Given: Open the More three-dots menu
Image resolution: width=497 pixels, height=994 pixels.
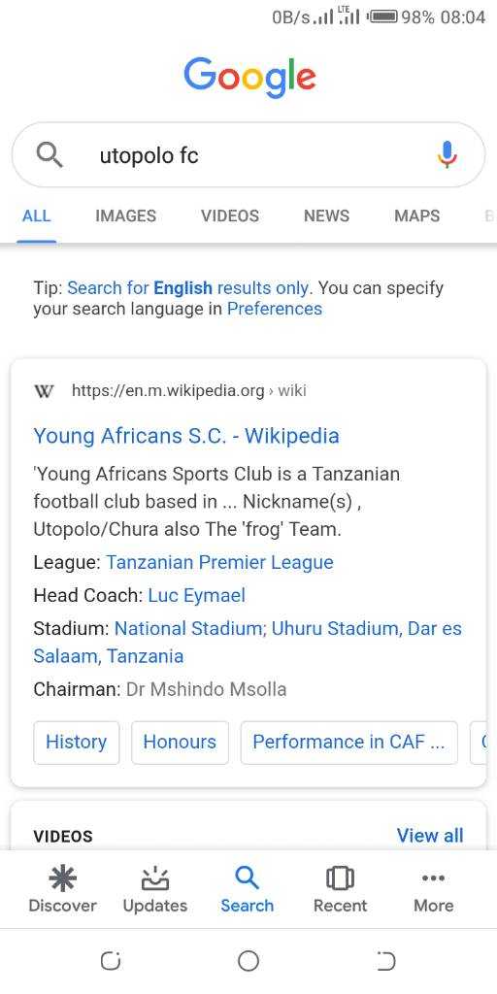Looking at the screenshot, I should 434,878.
